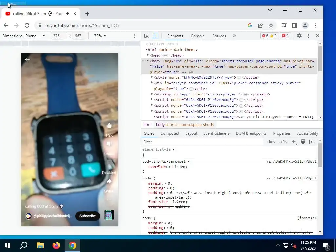Open media controls icon in toolbar
This screenshot has height=252, width=336.
click(284, 25)
